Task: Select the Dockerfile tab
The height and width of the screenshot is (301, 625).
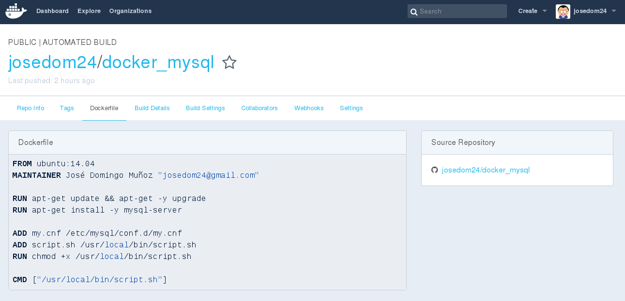Action: [x=104, y=108]
